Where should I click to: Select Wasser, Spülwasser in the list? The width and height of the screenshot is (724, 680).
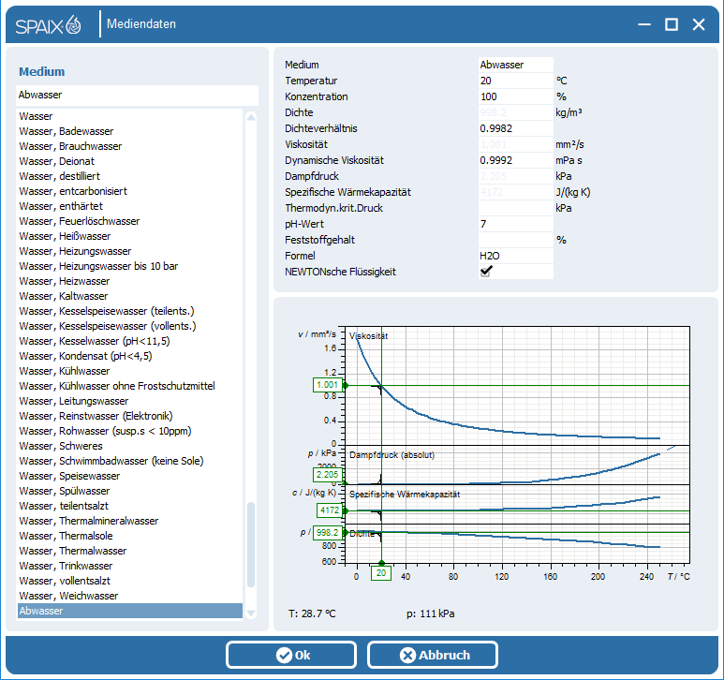pyautogui.click(x=130, y=491)
